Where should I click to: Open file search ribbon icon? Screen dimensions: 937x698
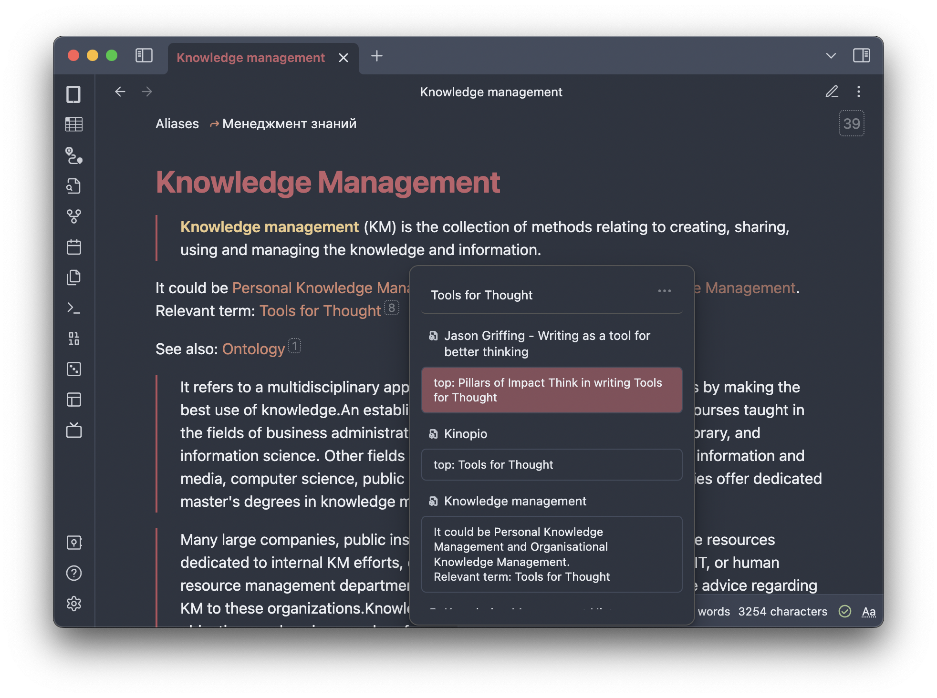click(x=74, y=186)
